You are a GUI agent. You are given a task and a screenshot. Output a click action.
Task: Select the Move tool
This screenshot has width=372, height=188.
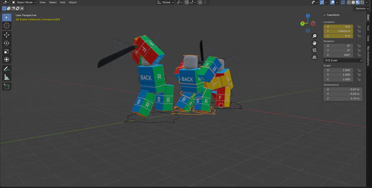(x=7, y=35)
